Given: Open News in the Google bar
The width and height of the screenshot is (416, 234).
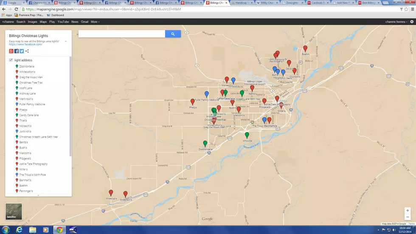Looking at the screenshot, I should click(x=75, y=22).
